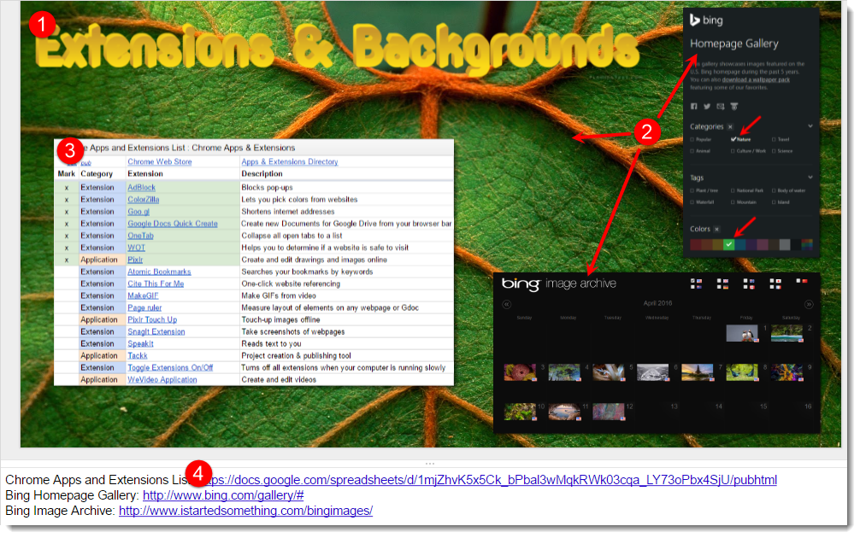The width and height of the screenshot is (860, 538).
Task: Select the multicolor swatch
Action: coord(807,244)
